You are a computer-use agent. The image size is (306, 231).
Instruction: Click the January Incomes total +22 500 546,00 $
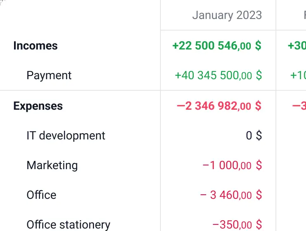tap(217, 46)
